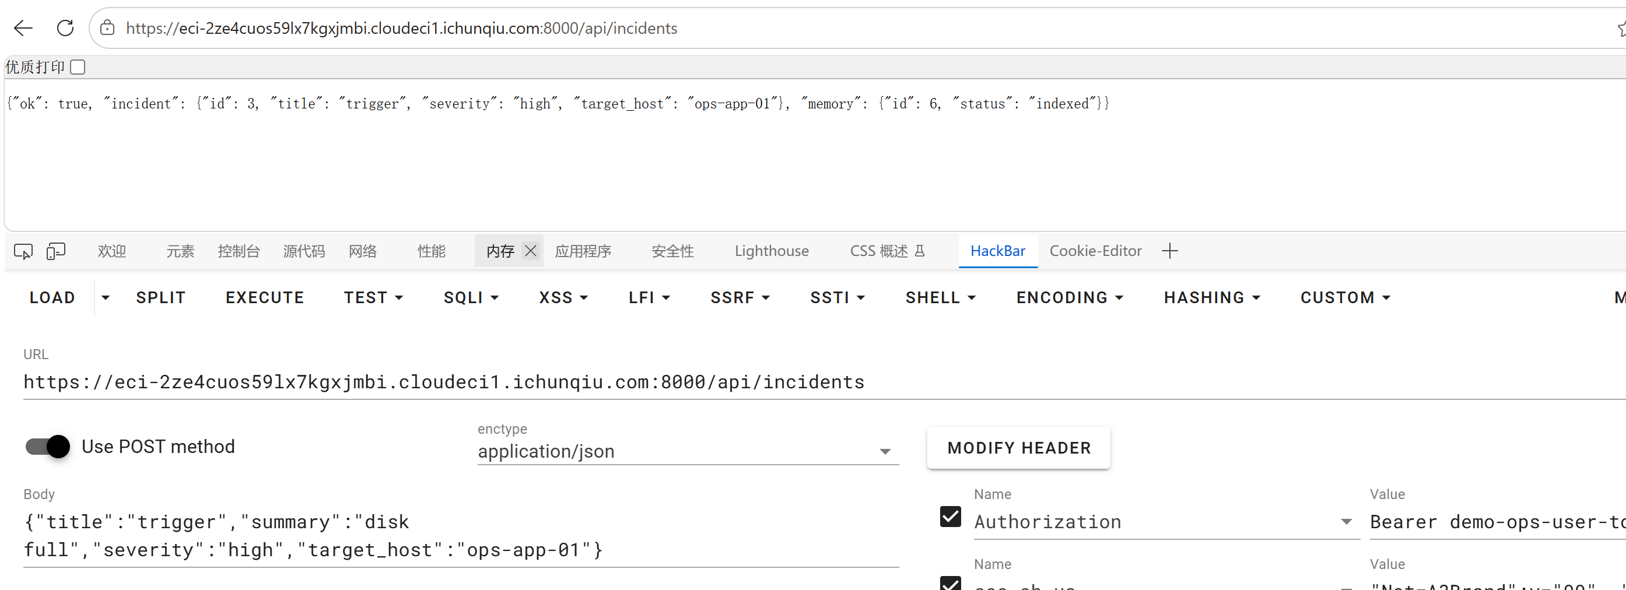This screenshot has height=590, width=1626.
Task: Expand the SSRF menu
Action: tap(740, 297)
